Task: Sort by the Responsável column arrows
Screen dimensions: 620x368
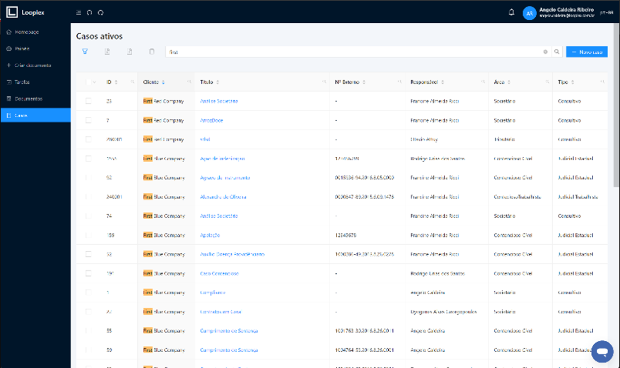Action: 443,82
